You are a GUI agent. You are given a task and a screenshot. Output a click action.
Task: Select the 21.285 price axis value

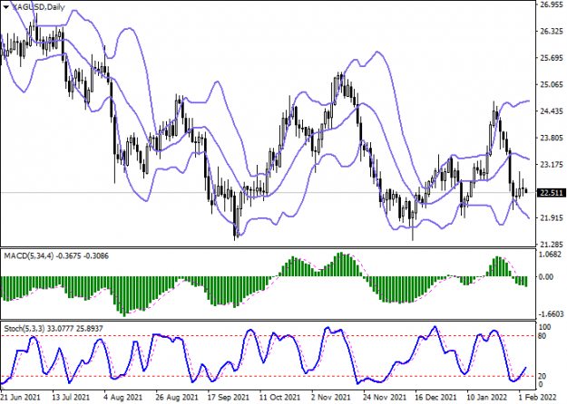pyautogui.click(x=551, y=245)
